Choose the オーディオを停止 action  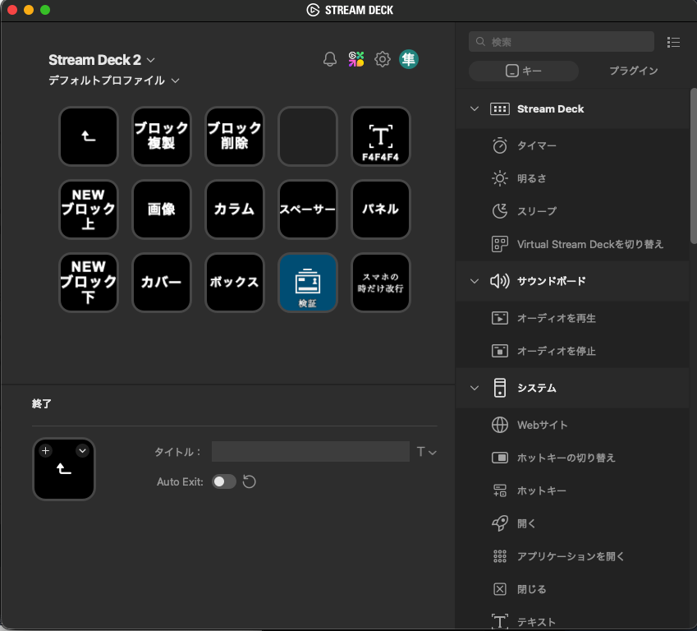click(572, 351)
